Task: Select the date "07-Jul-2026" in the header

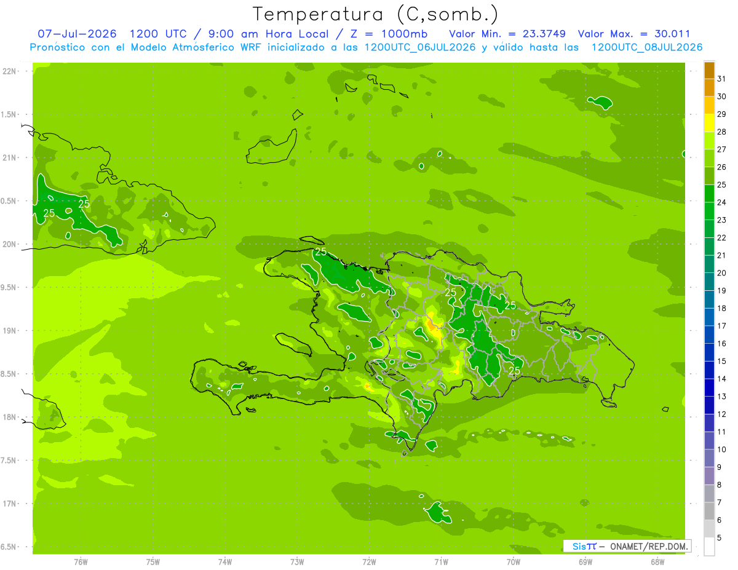Action: [77, 34]
